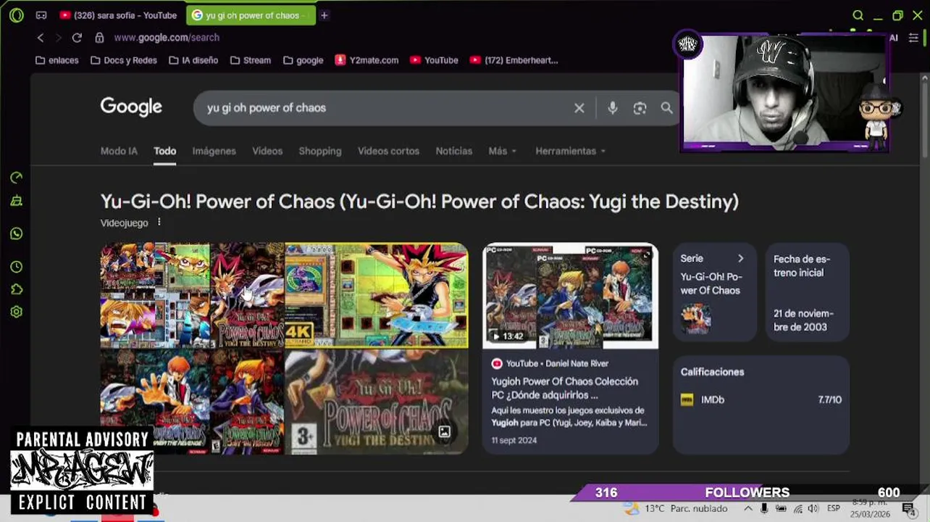The width and height of the screenshot is (930, 522).
Task: Open the image gallery icon on thumbnails
Action: point(444,432)
